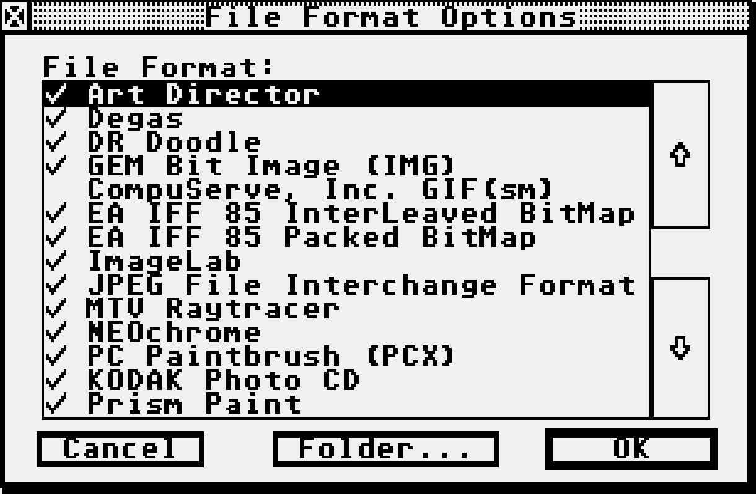Image resolution: width=756 pixels, height=494 pixels.
Task: Toggle the checkmark beside DR Doodle
Action: (x=56, y=142)
